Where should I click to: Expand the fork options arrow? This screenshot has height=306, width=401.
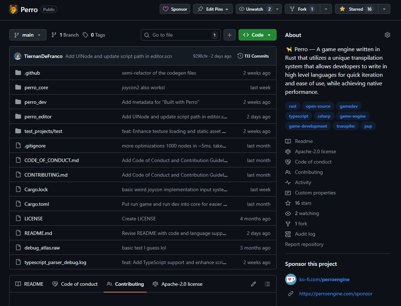[326, 9]
